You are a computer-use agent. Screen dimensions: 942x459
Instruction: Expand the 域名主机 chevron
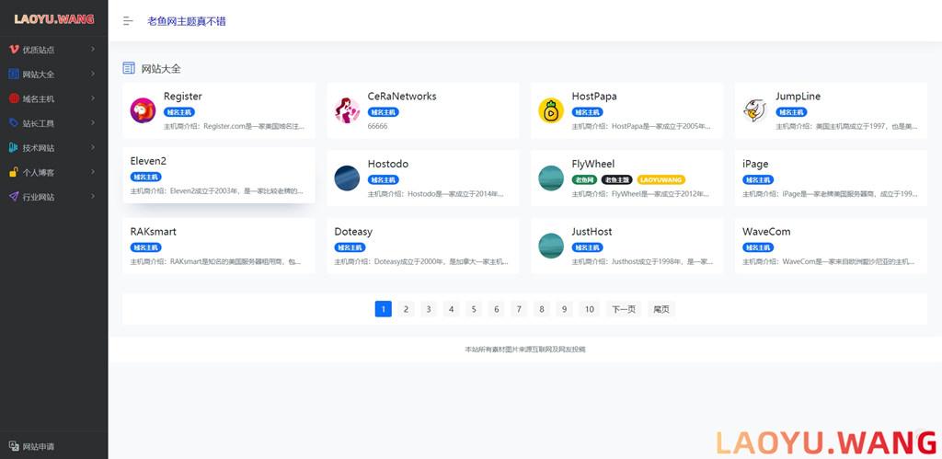tap(93, 98)
